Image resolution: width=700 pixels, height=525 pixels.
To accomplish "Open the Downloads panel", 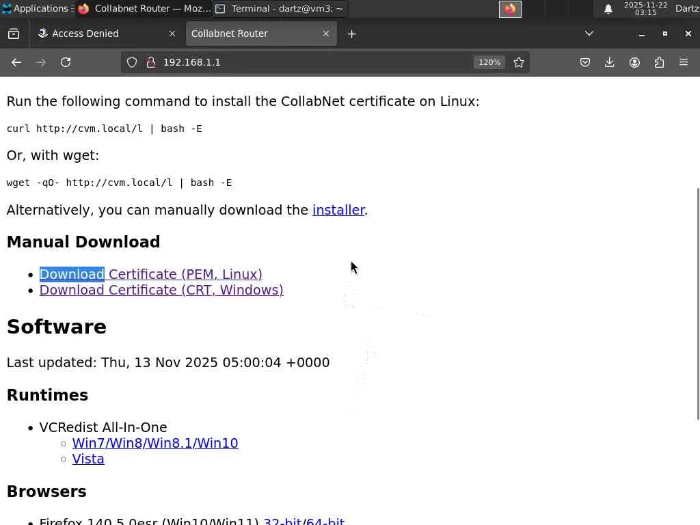I will [609, 62].
